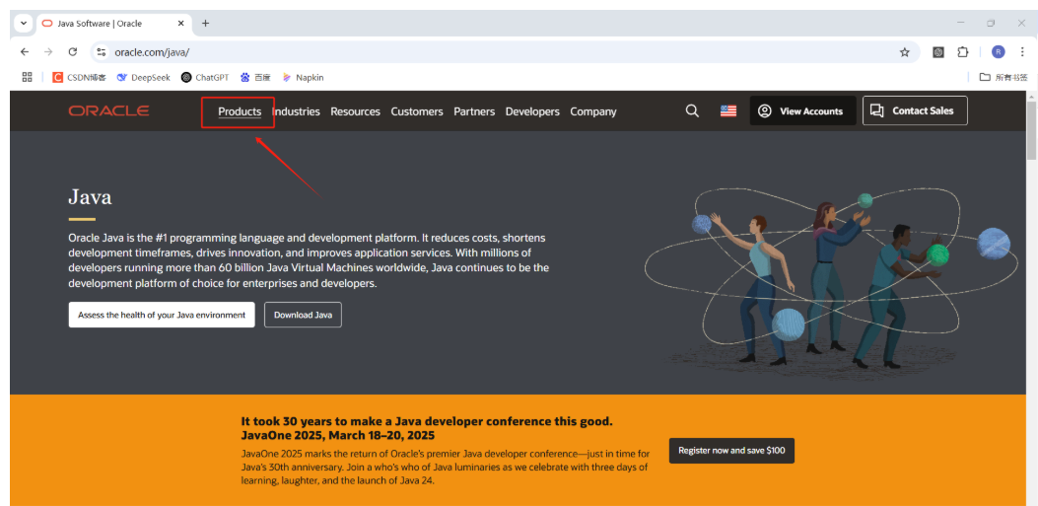Open the CSDN bookmark
This screenshot has height=506, width=1038.
coord(80,78)
